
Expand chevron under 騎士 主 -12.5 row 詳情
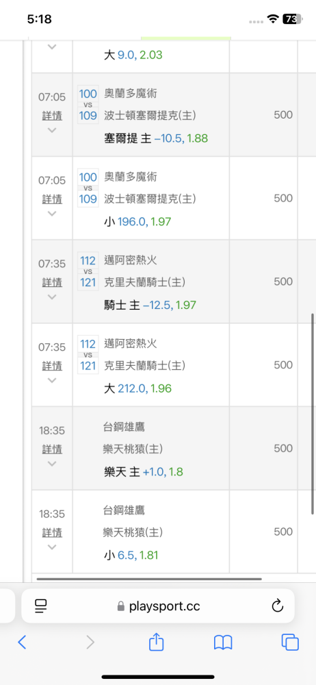click(x=52, y=297)
